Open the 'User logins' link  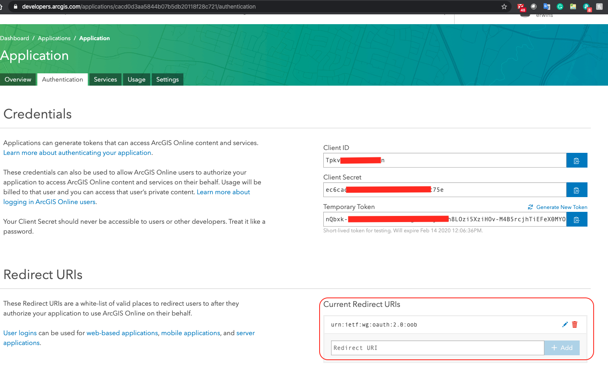(20, 333)
